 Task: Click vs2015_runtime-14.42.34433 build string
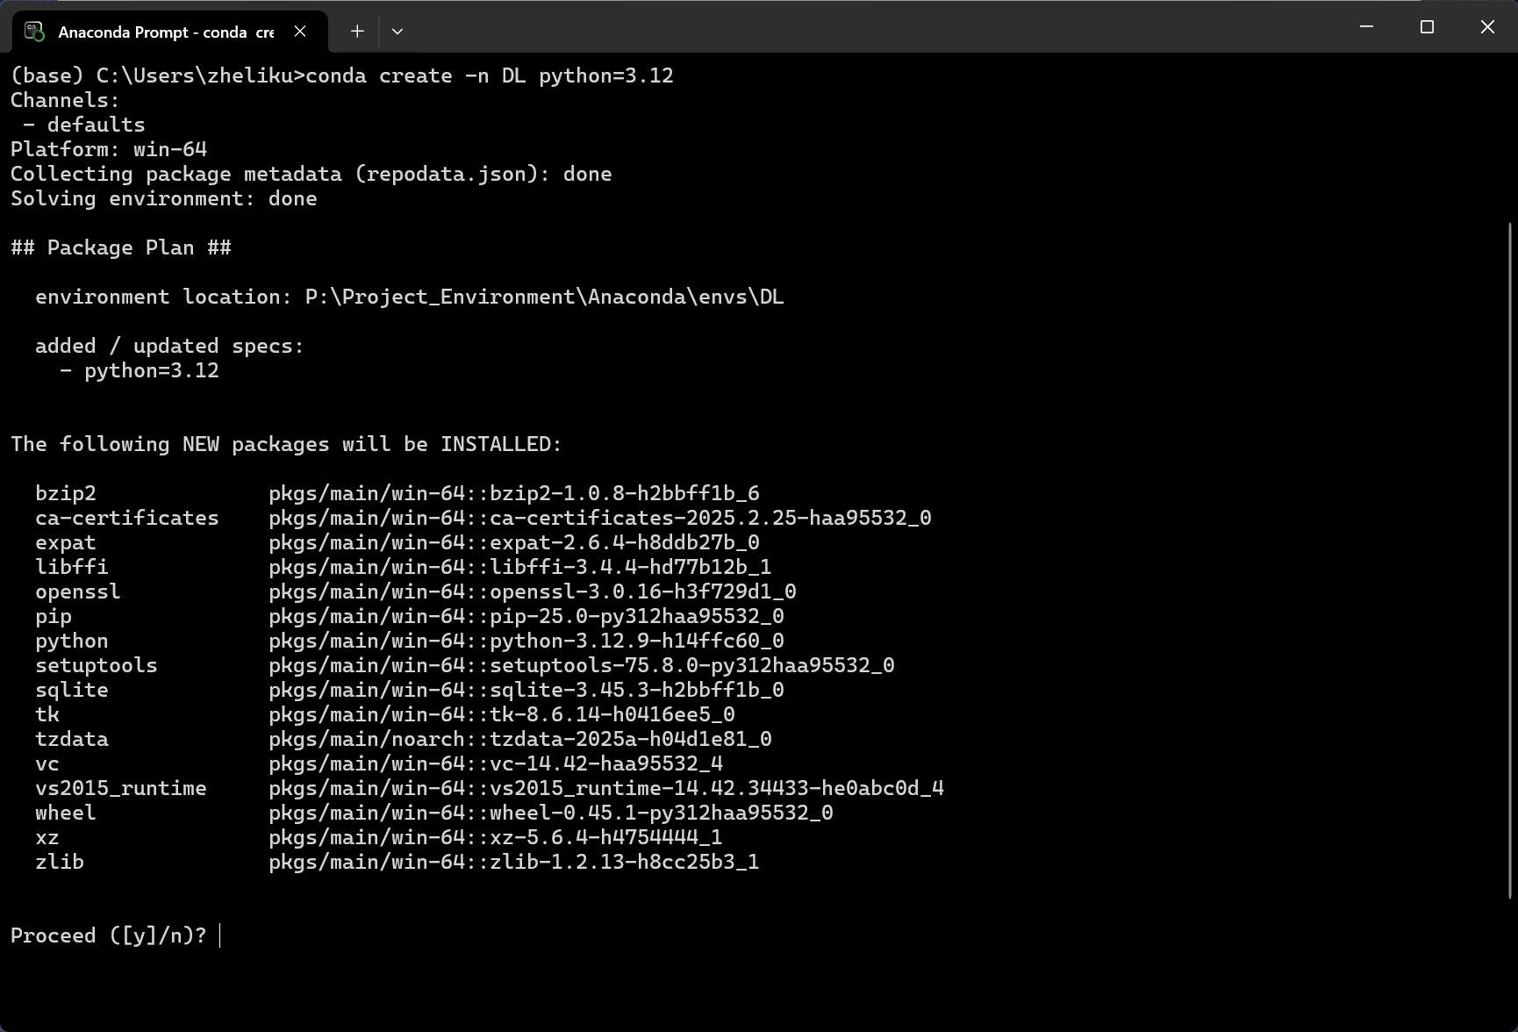717,788
